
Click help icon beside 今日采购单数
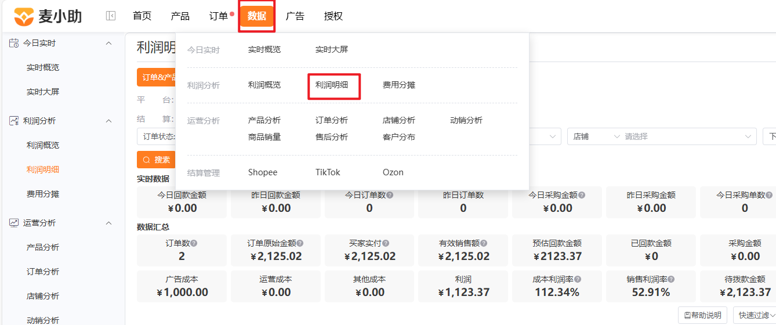click(769, 196)
